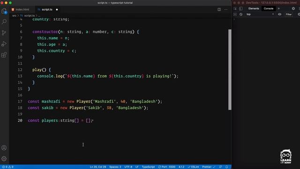Open the Manage gear in the activity bar
The width and height of the screenshot is (300, 169).
[x=4, y=159]
